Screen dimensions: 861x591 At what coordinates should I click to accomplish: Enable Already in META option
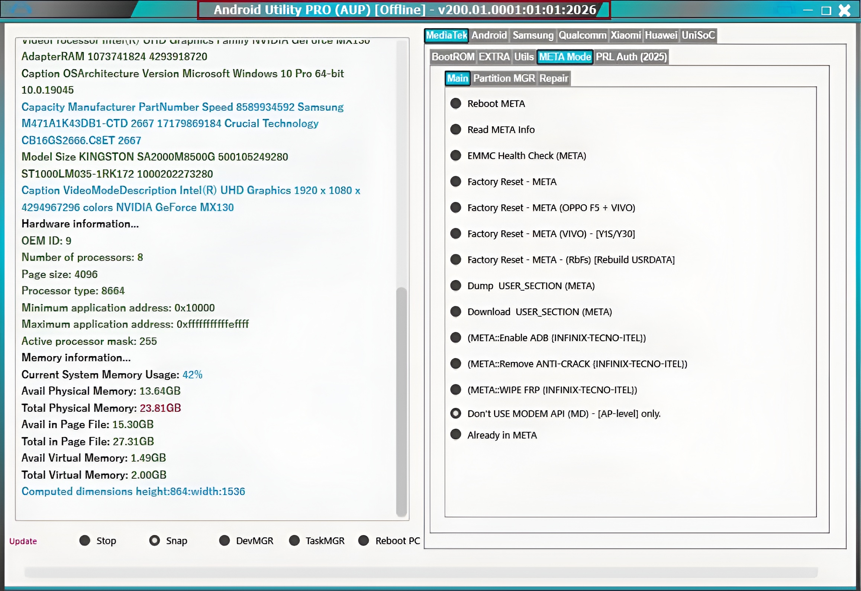click(x=456, y=435)
